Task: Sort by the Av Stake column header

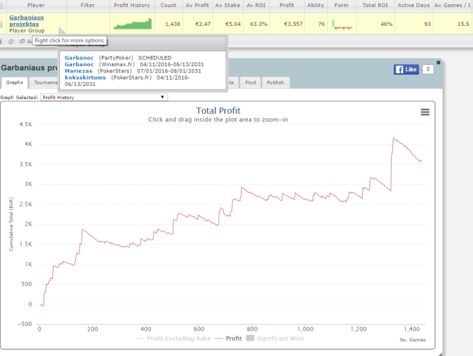Action: 226,5
